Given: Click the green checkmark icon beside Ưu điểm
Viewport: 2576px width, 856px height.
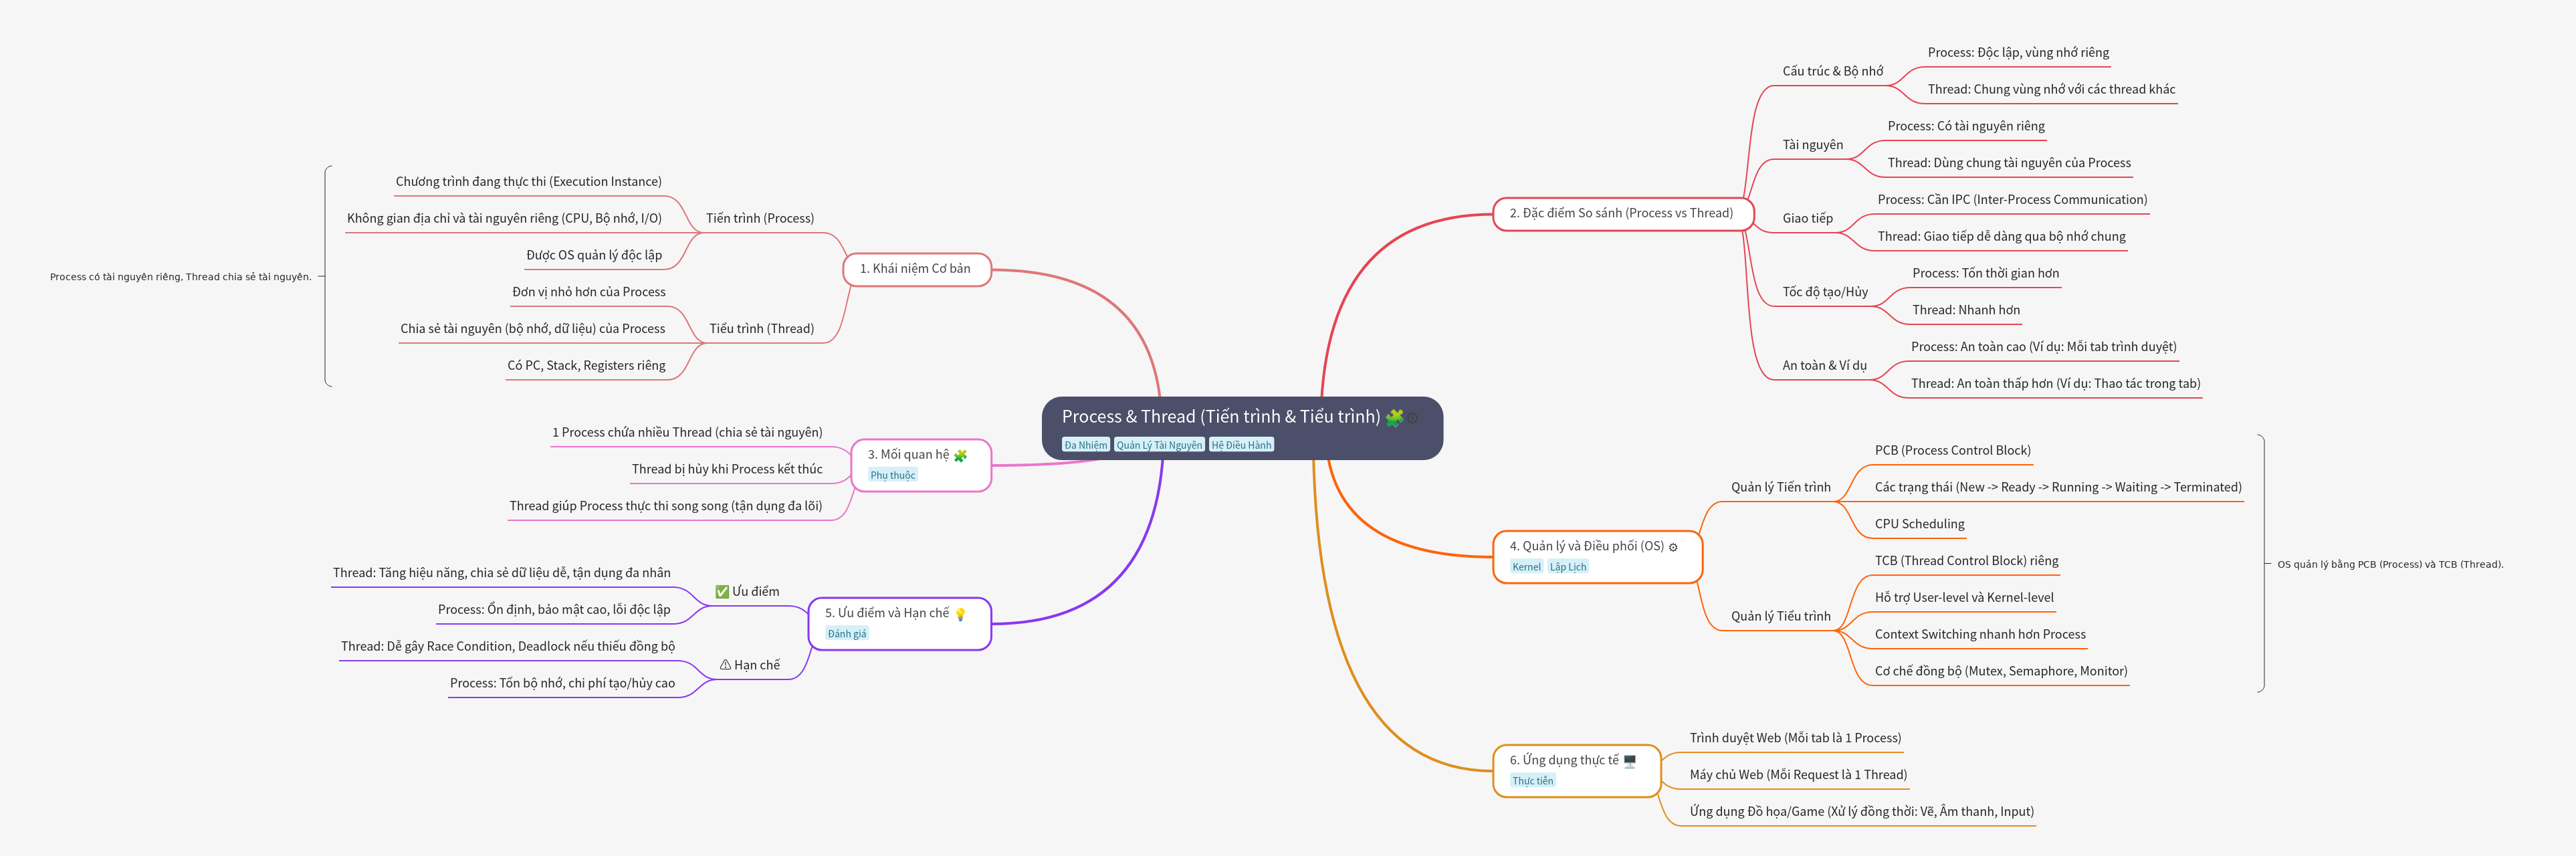Looking at the screenshot, I should tap(722, 592).
